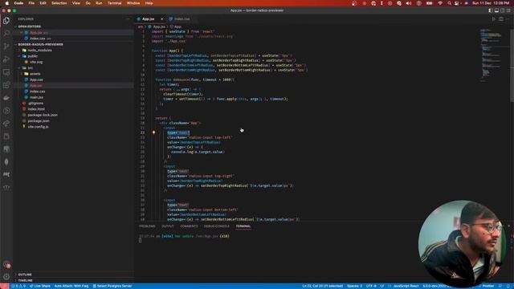Viewport: 514px width, 289px height.
Task: Open vite.svg in the file tree
Action: point(36,62)
